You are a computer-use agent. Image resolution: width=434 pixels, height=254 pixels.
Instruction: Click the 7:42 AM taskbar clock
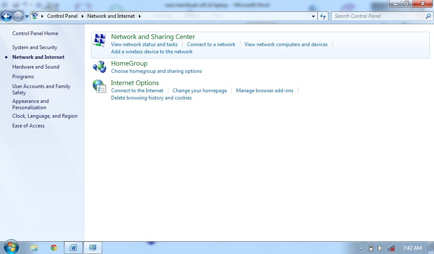coord(412,248)
